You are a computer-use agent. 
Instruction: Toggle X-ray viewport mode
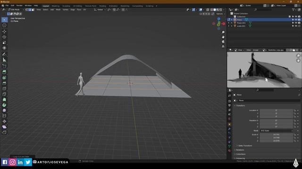[x=208, y=9]
